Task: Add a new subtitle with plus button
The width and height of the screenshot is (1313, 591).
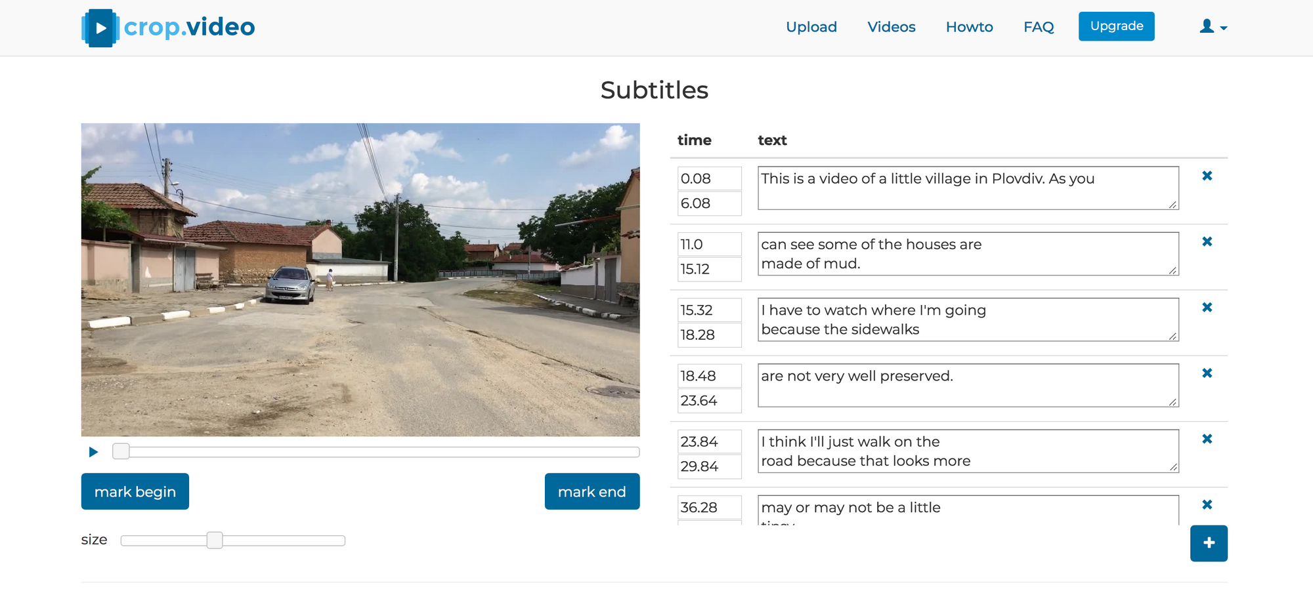Action: coord(1209,543)
